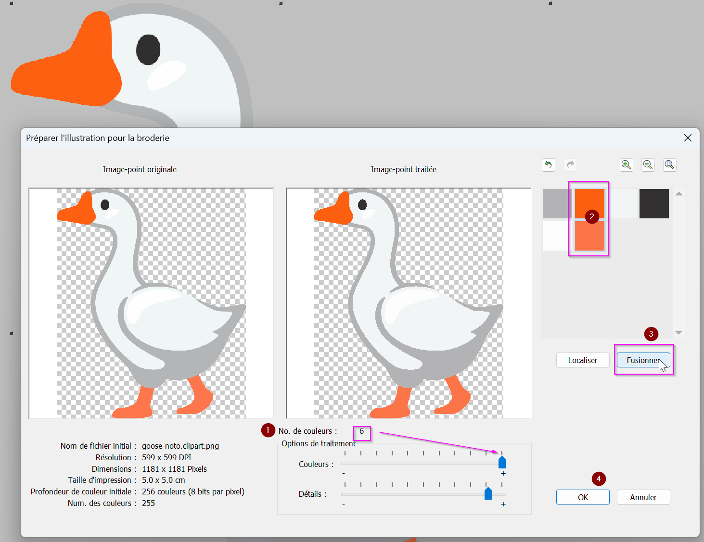Select the gray color swatch
The image size is (704, 542).
point(557,203)
